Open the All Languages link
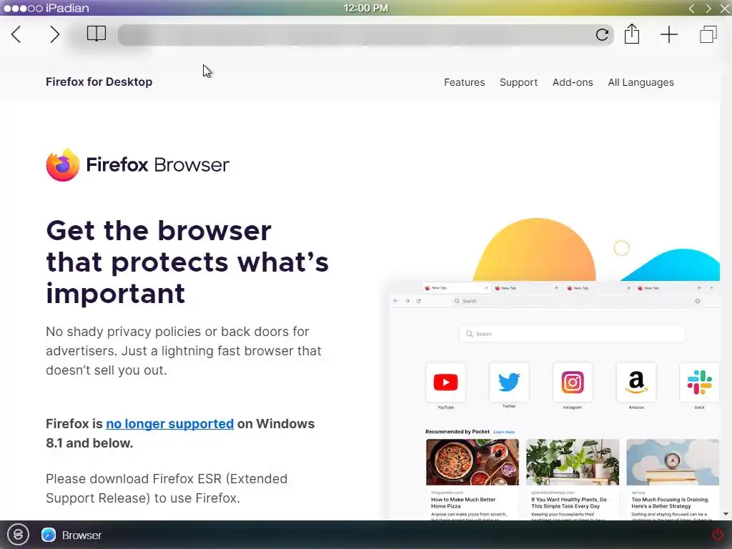Viewport: 732px width, 549px height. point(640,82)
